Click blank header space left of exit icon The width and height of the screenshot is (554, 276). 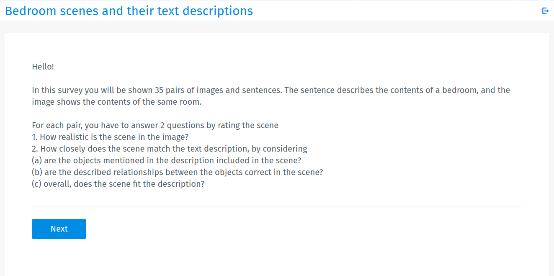398,11
